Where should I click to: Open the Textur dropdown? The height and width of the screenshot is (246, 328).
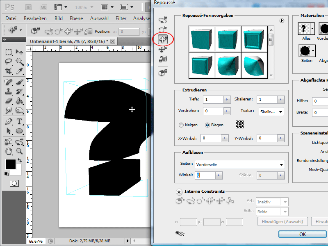pyautogui.click(x=271, y=112)
